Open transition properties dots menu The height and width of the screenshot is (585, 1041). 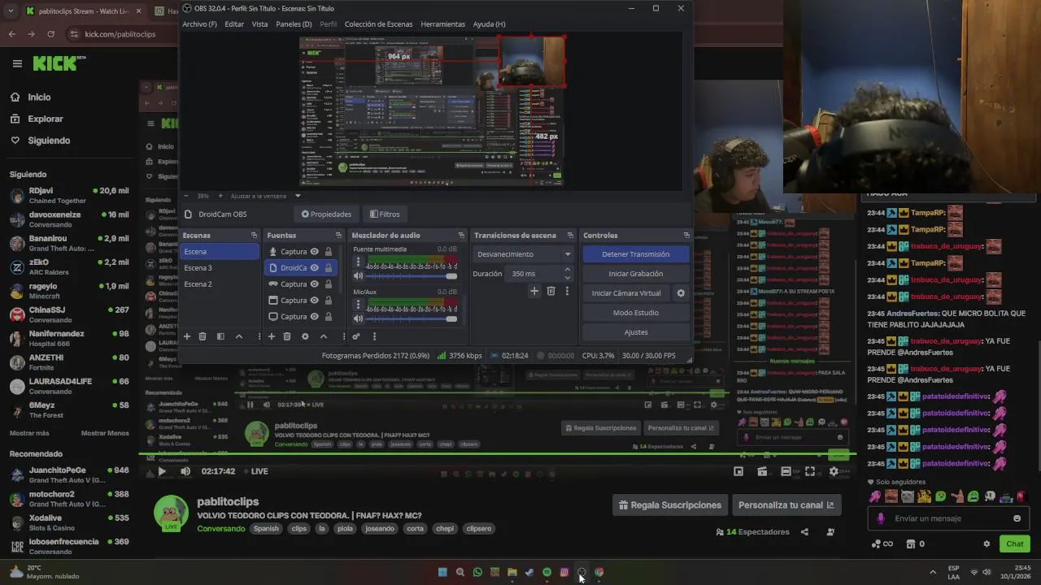coord(567,291)
